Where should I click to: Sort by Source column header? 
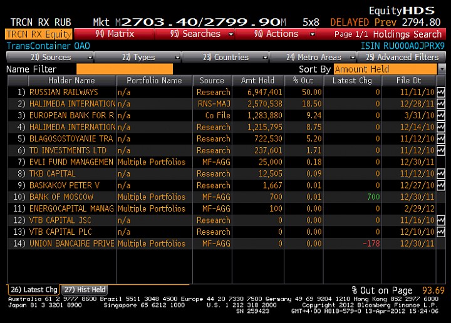(212, 81)
